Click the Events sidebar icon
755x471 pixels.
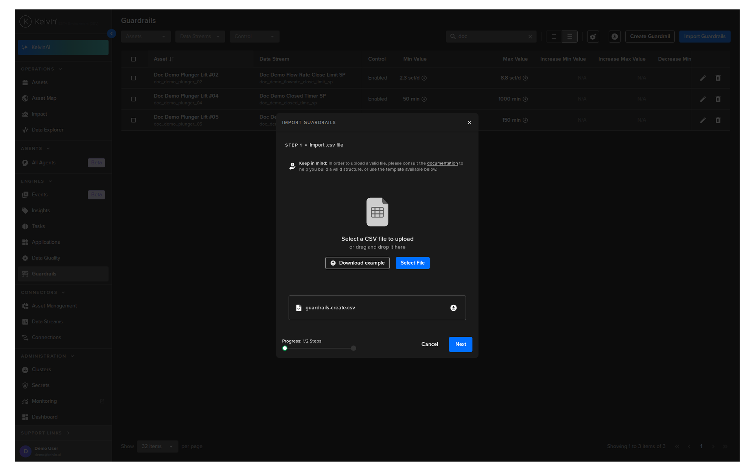(x=25, y=195)
